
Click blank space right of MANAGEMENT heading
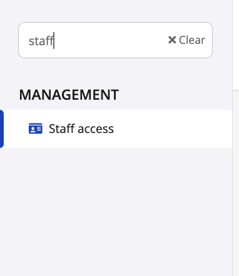[x=175, y=95]
